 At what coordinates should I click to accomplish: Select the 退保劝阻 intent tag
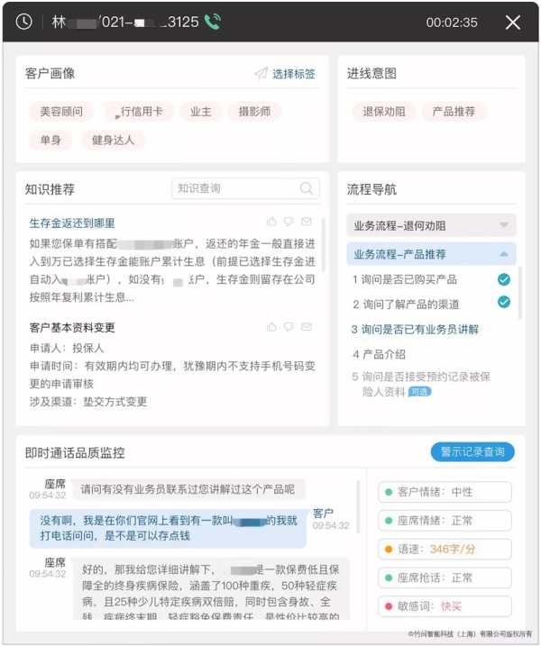click(383, 112)
